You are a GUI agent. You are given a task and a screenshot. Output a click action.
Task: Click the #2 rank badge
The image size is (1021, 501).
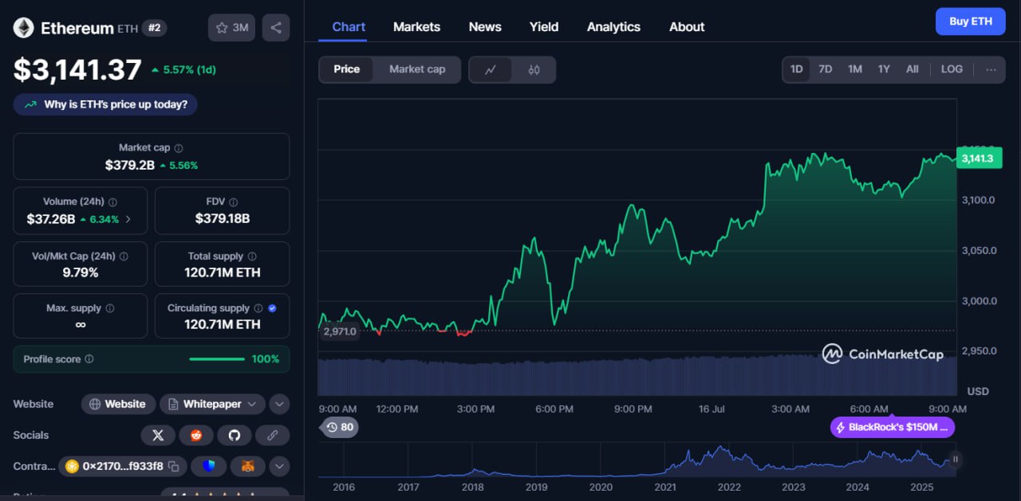point(155,28)
